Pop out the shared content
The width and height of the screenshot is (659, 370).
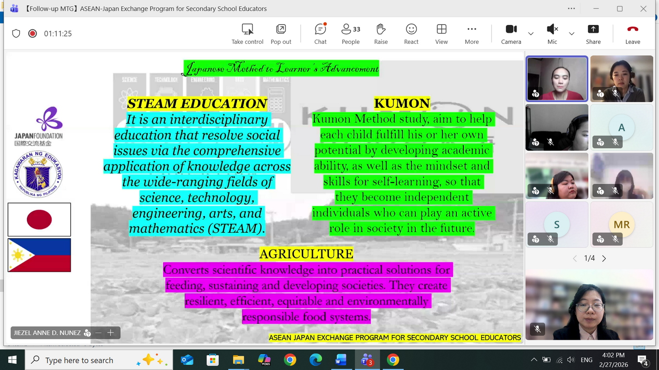click(x=281, y=34)
